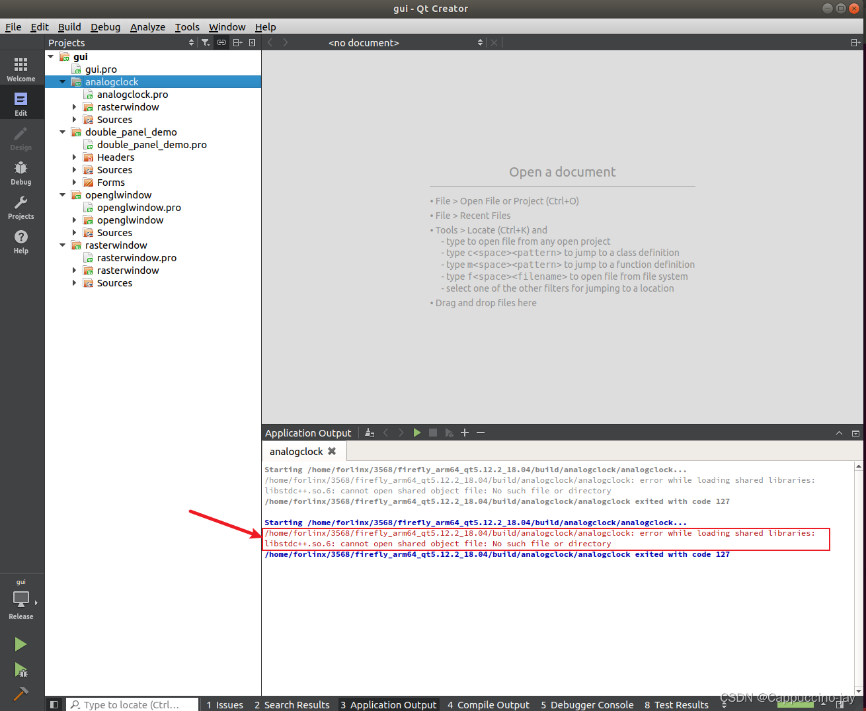Open Design mode in the sidebar
This screenshot has width=866, height=711.
21,138
